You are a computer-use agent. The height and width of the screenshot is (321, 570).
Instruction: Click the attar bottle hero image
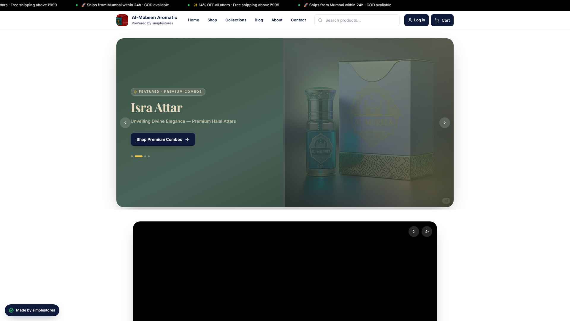click(369, 123)
